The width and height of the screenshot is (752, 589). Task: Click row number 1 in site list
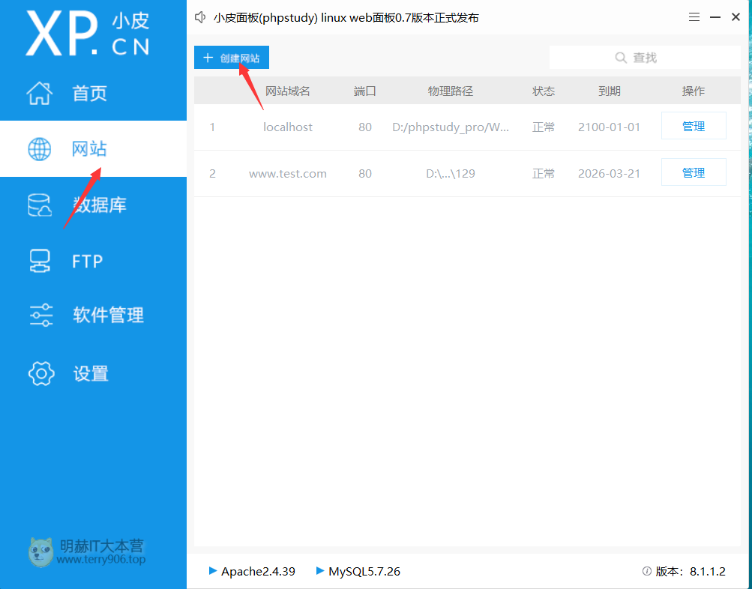212,127
